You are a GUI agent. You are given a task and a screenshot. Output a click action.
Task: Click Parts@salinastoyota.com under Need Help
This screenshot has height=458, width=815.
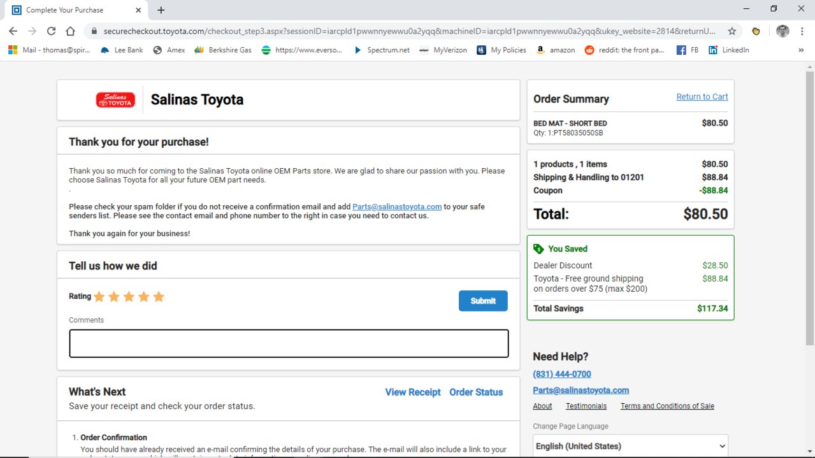click(581, 390)
